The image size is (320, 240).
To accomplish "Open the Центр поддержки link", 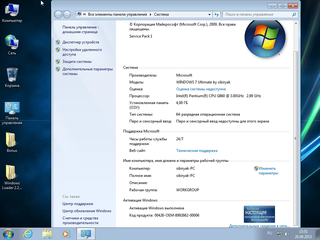I will tap(78, 204).
